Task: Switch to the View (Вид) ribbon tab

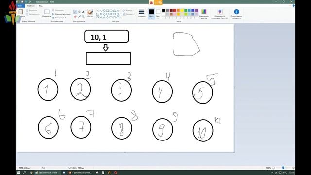Action: (41, 6)
